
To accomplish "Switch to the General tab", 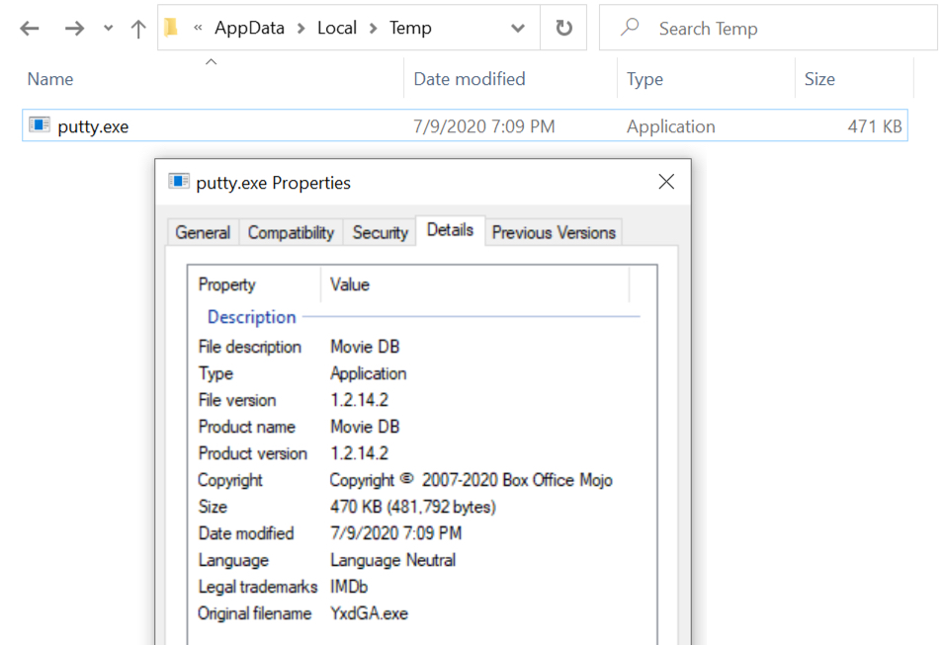I will tap(203, 232).
